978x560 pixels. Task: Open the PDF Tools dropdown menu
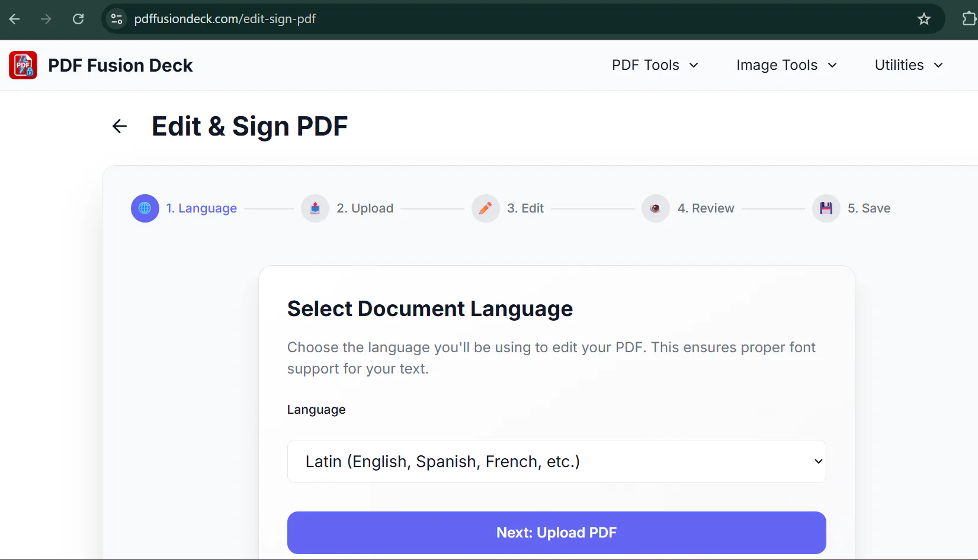[x=655, y=65]
